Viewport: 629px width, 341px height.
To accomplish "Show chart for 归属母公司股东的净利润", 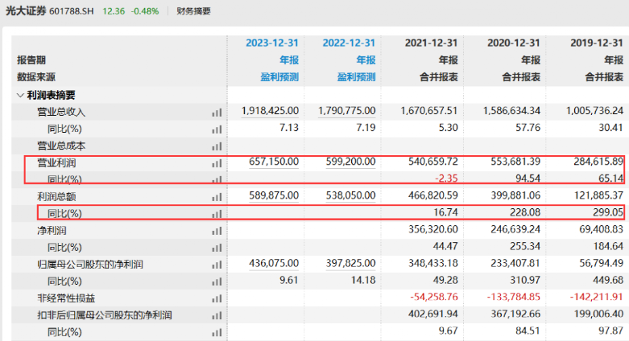I will point(217,265).
